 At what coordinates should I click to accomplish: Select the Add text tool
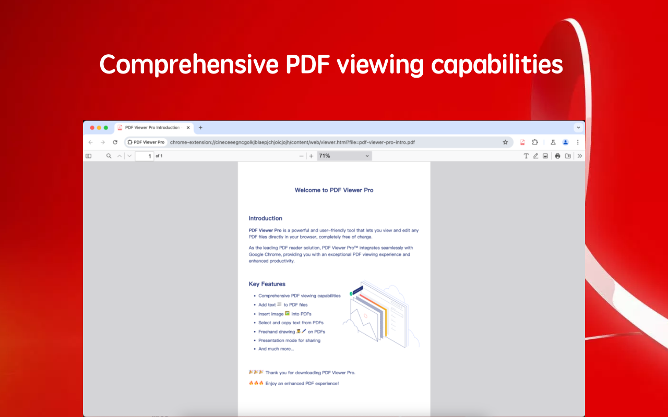tap(526, 156)
